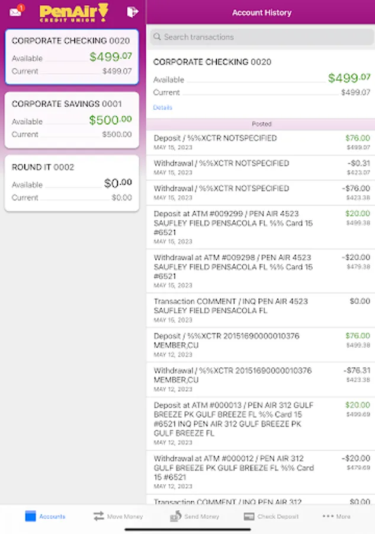Open the $76.00 deposit from May 15

pos(261,143)
